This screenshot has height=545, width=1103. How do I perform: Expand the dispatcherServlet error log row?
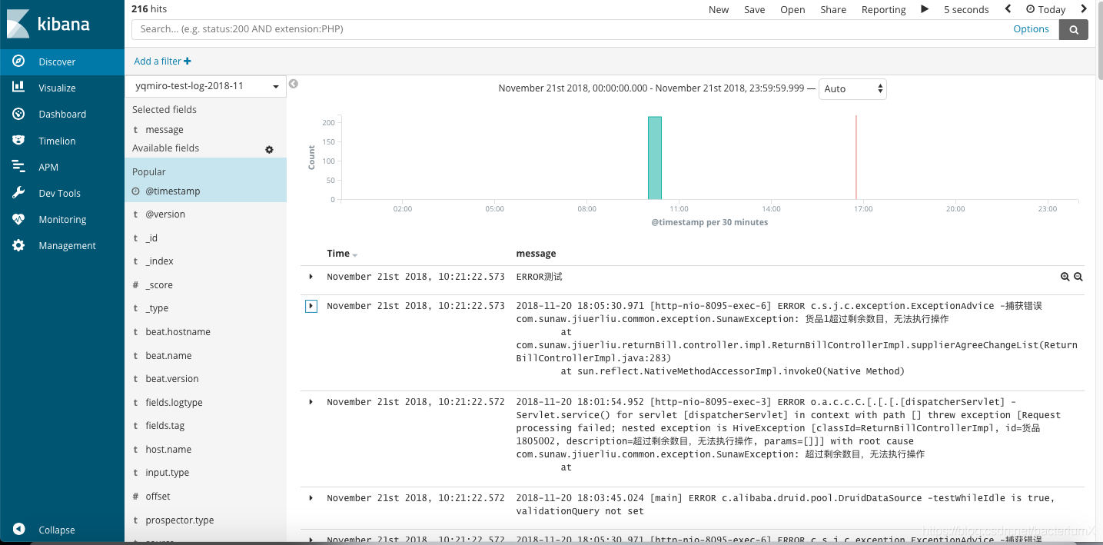311,402
